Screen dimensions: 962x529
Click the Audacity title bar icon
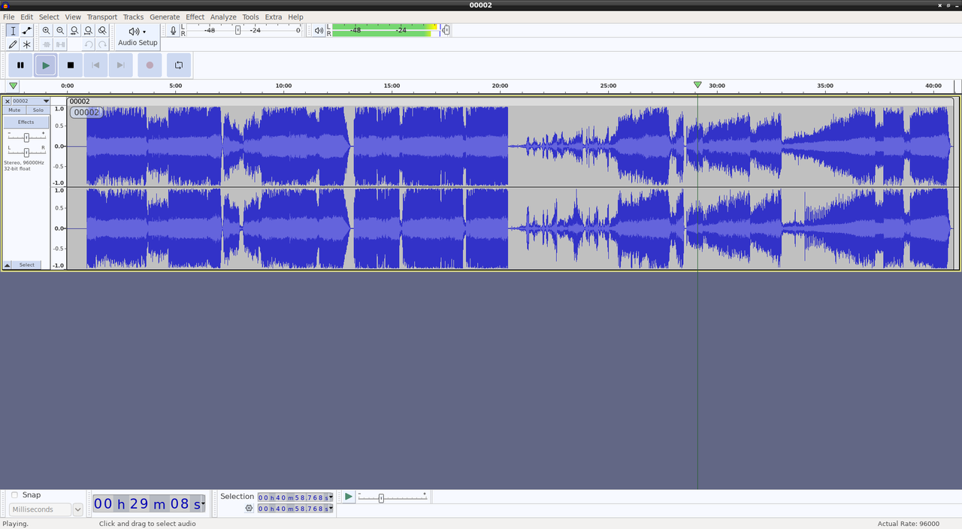(5, 5)
